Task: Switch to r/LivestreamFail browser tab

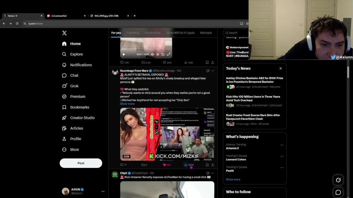Action: click(66, 16)
